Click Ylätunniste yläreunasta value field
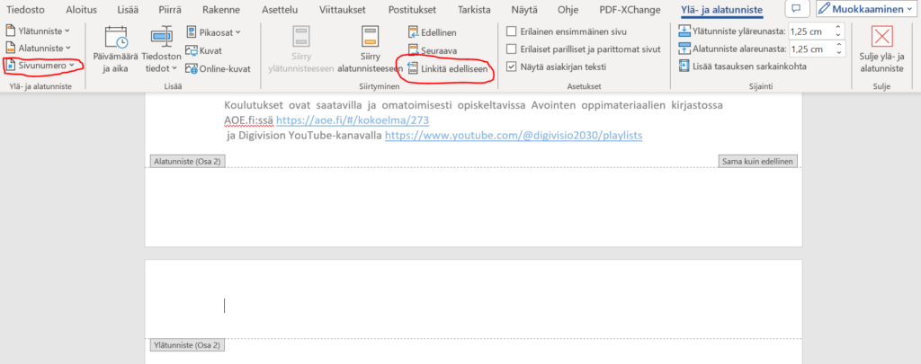The height and width of the screenshot is (364, 921). click(810, 31)
